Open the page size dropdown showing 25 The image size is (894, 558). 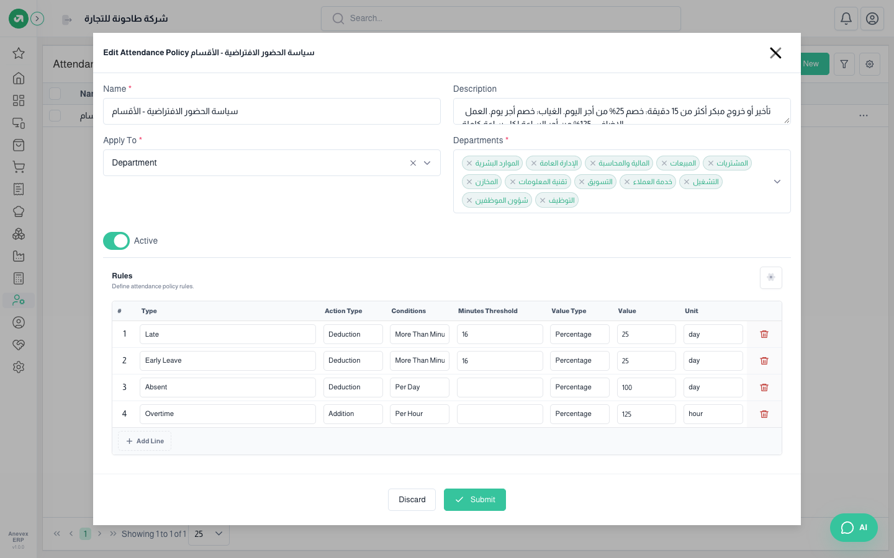[209, 534]
